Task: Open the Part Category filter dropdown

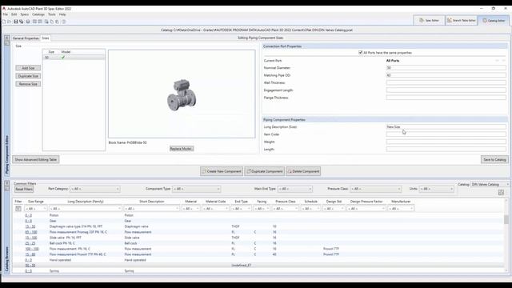Action: (x=94, y=189)
